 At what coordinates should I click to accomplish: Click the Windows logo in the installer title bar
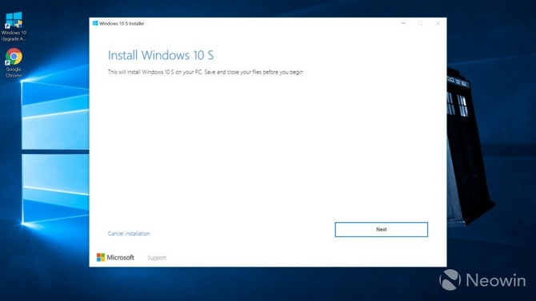click(x=95, y=23)
